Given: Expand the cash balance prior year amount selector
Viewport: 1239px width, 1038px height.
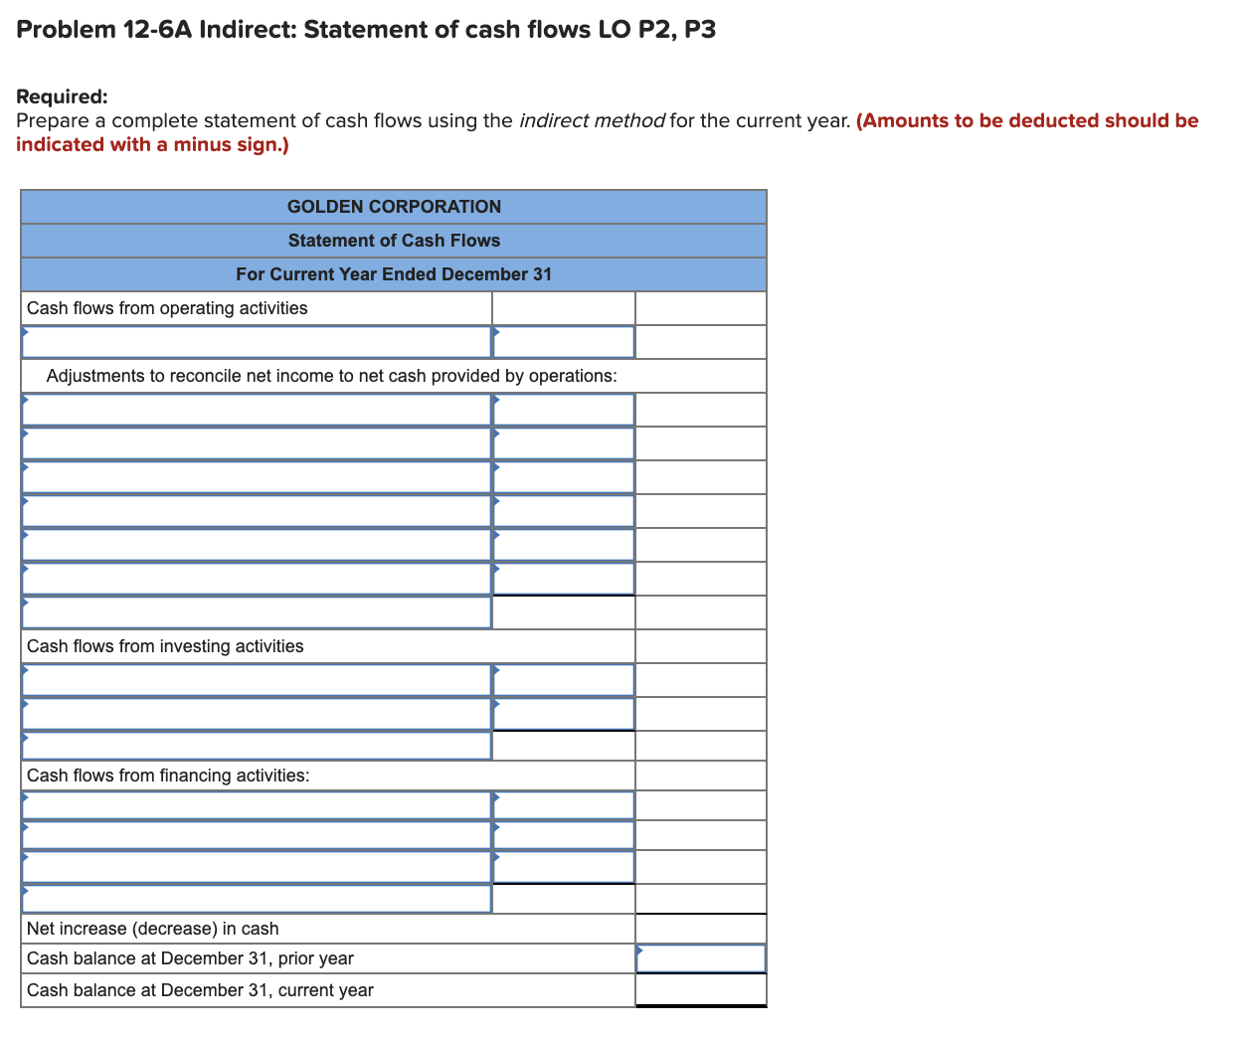Looking at the screenshot, I should [700, 957].
